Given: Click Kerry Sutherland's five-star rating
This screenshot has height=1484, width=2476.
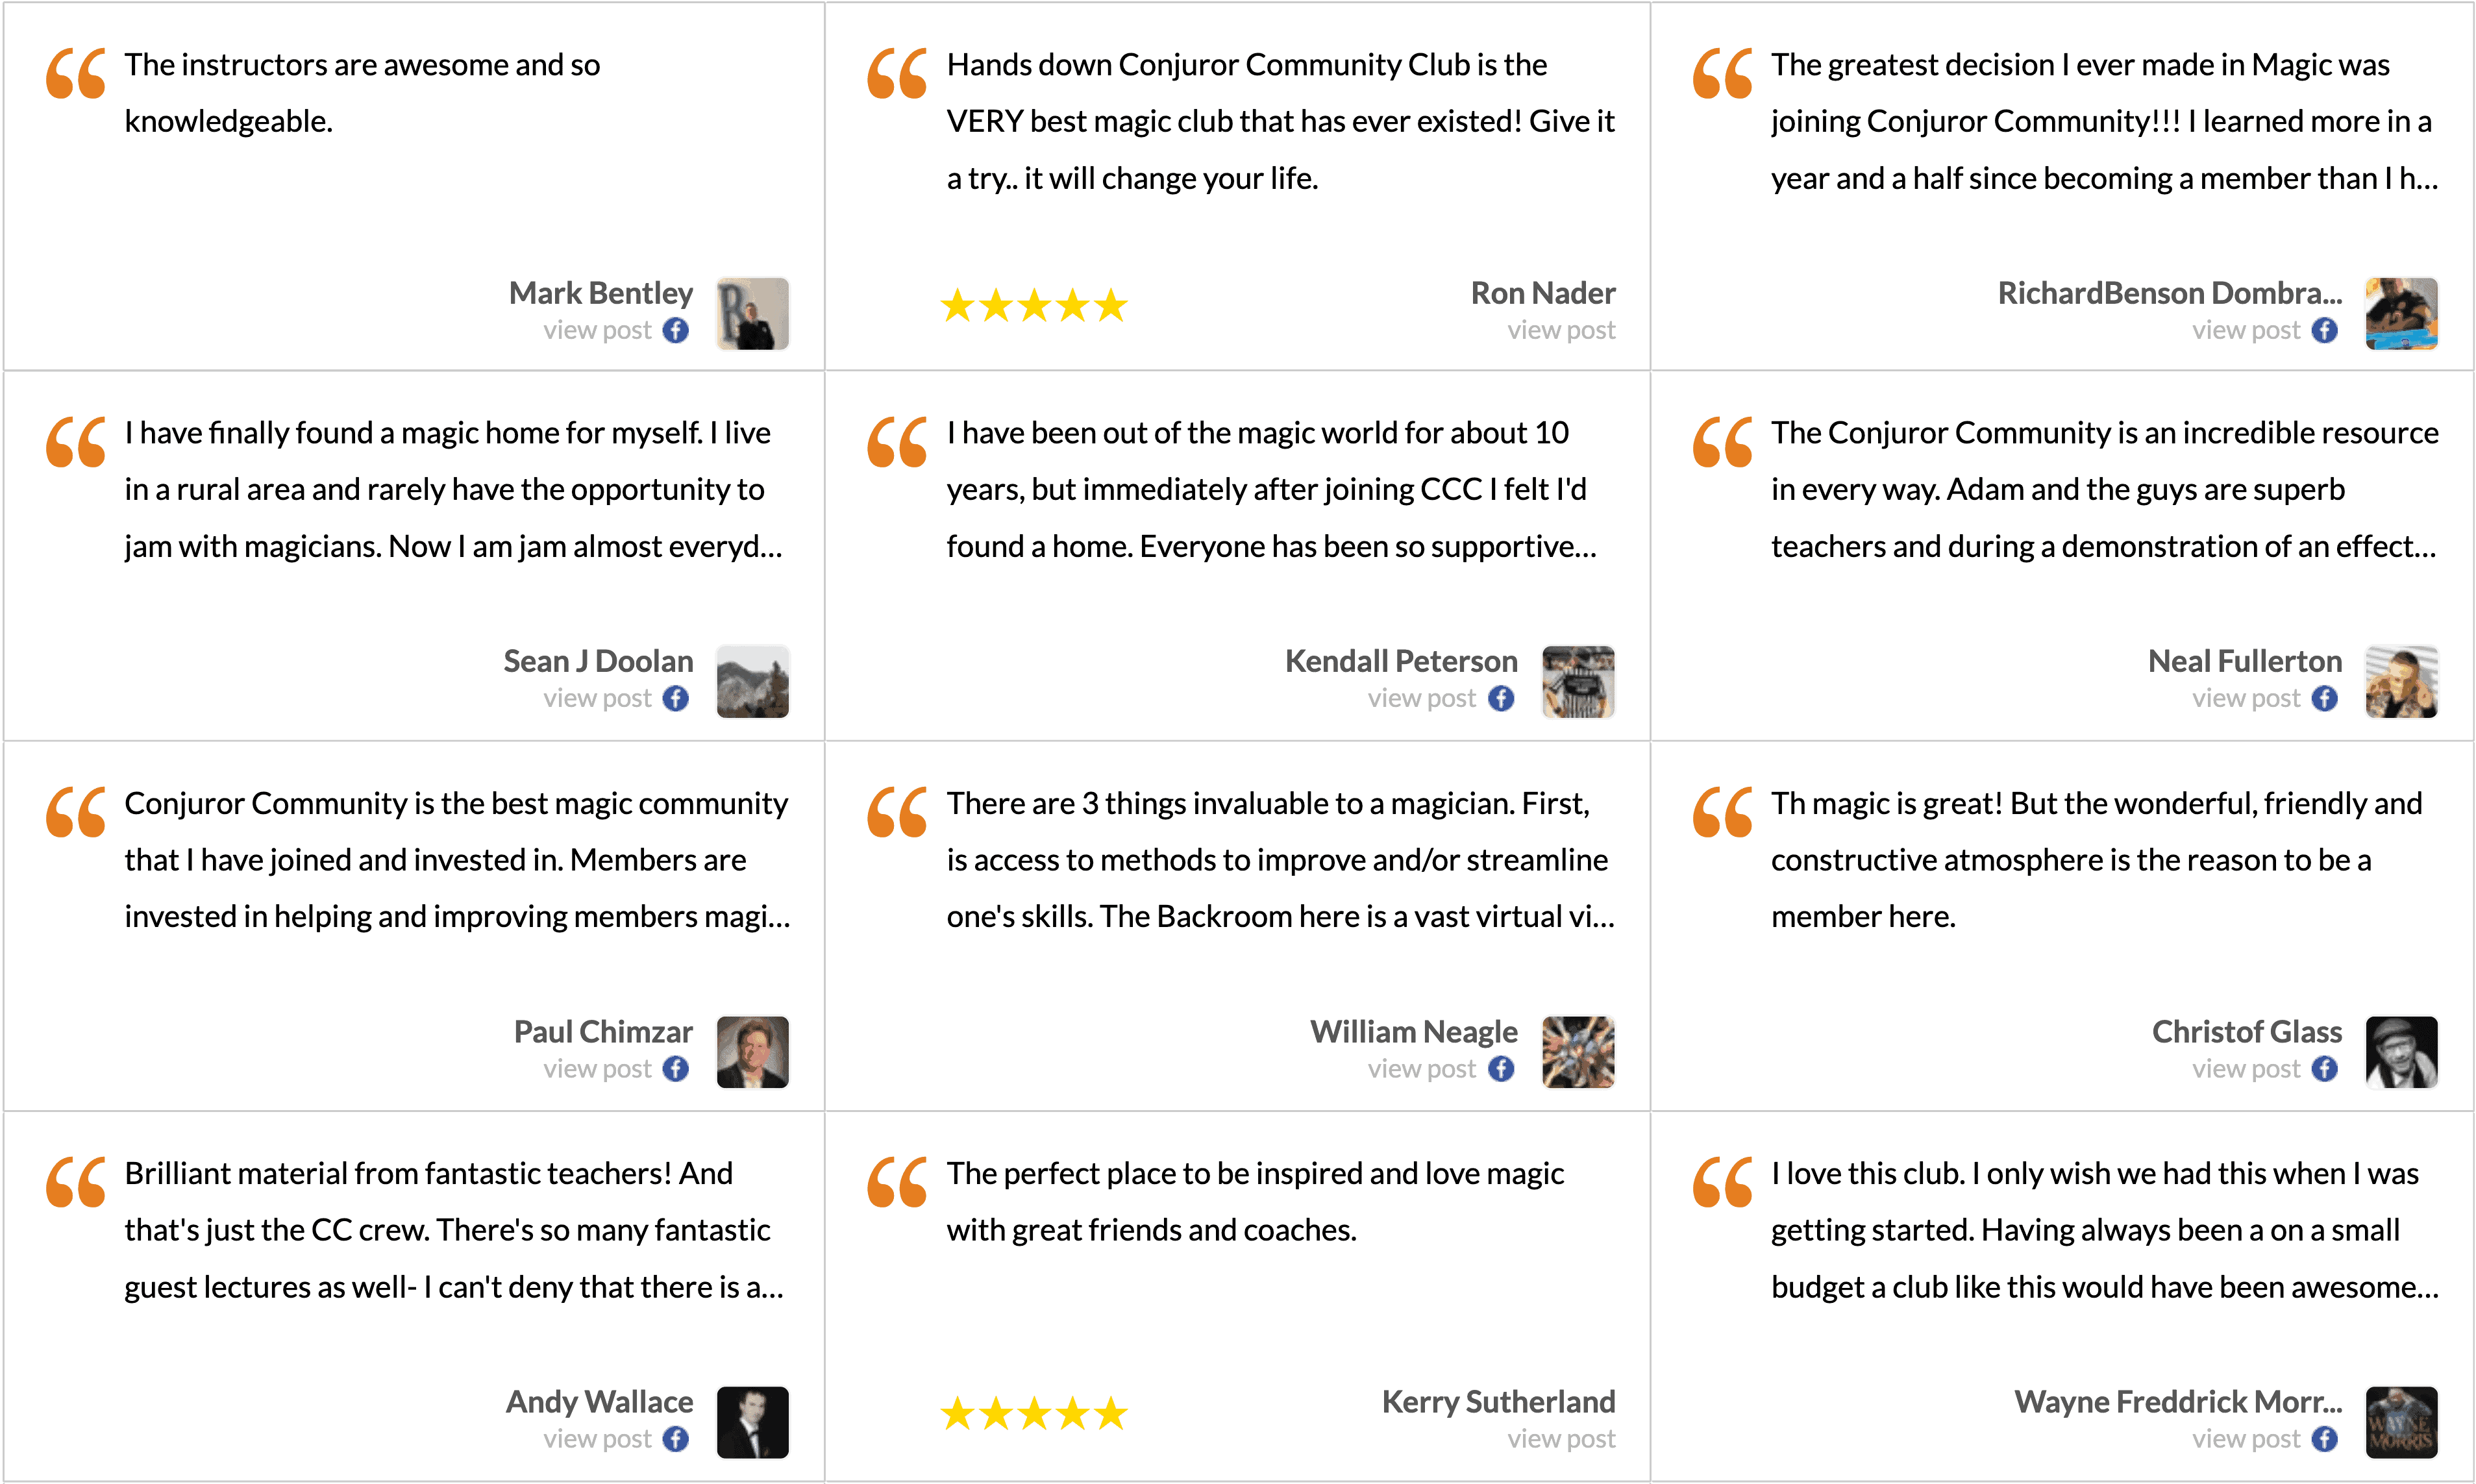Looking at the screenshot, I should click(x=1034, y=1414).
